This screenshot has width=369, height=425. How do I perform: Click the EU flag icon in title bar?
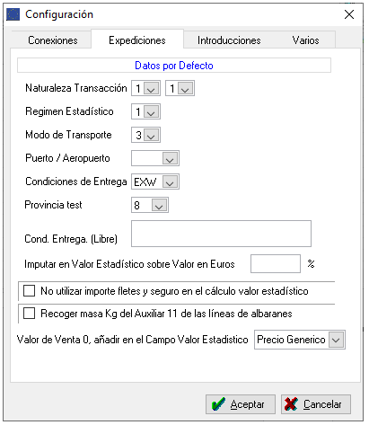13,14
